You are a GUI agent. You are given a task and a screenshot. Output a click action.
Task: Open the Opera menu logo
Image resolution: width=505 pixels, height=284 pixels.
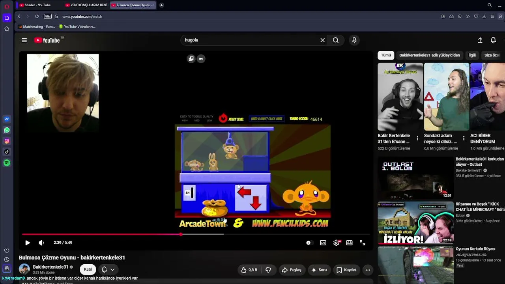pos(7,6)
